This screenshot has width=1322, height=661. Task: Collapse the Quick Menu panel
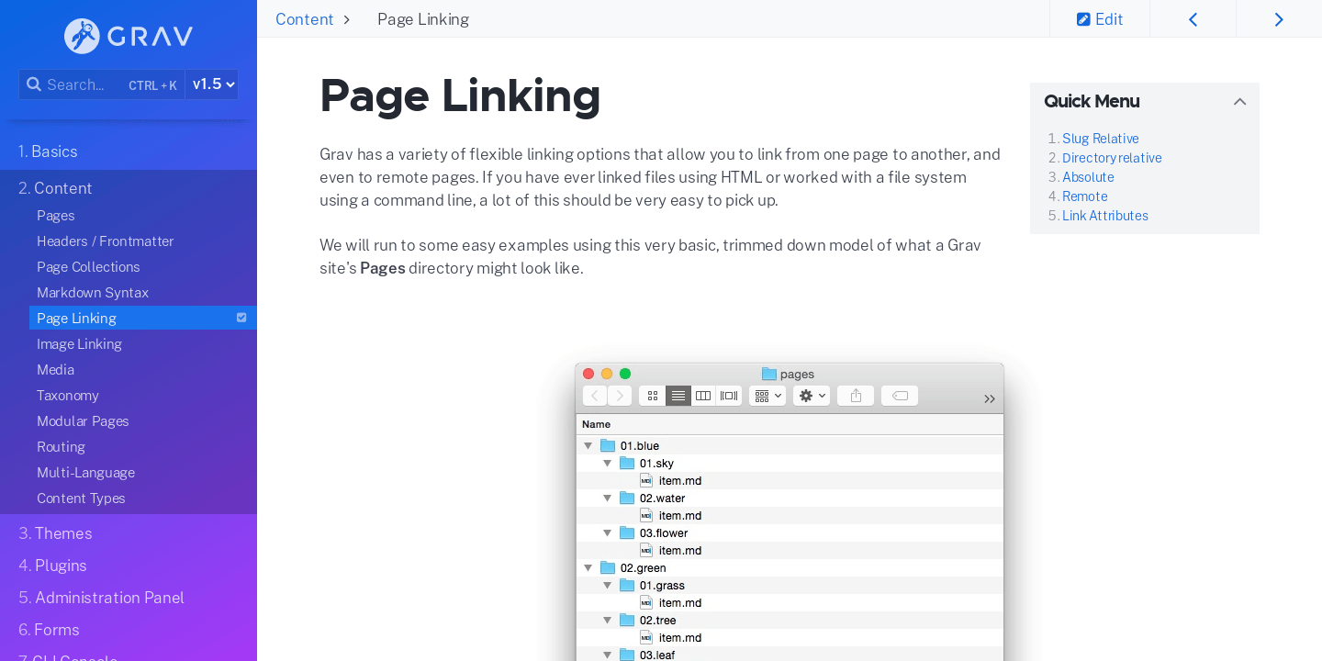click(x=1239, y=101)
